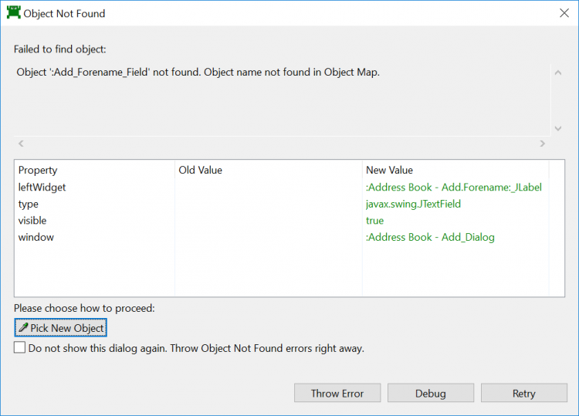This screenshot has width=579, height=416.
Task: Select the 'window' property name
Action: coord(36,237)
